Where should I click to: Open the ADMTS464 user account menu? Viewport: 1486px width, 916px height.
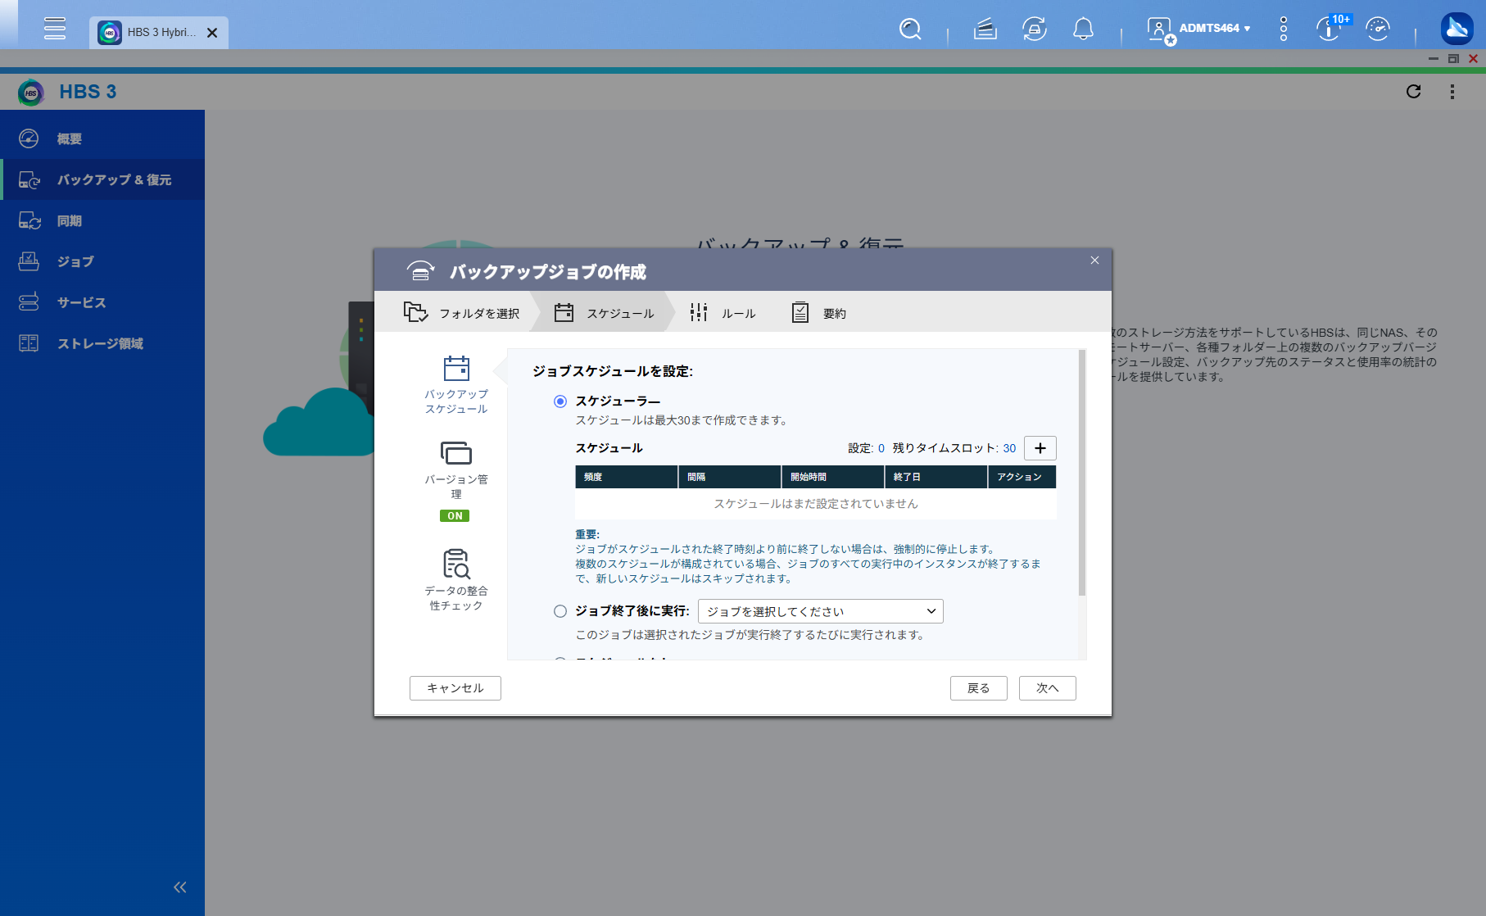click(x=1200, y=29)
